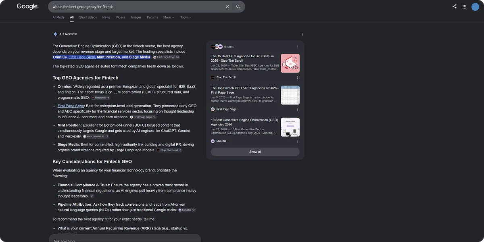Select the highlighted Siege Media text
484x242 pixels.
[x=140, y=57]
